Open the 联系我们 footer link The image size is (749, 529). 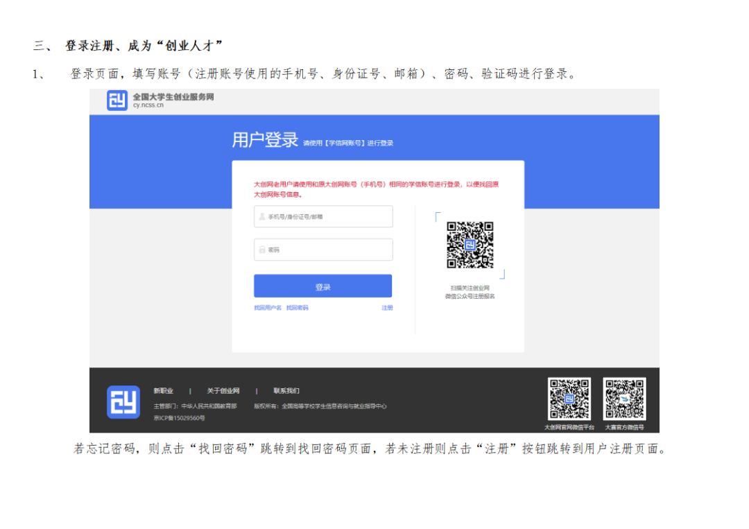click(286, 391)
